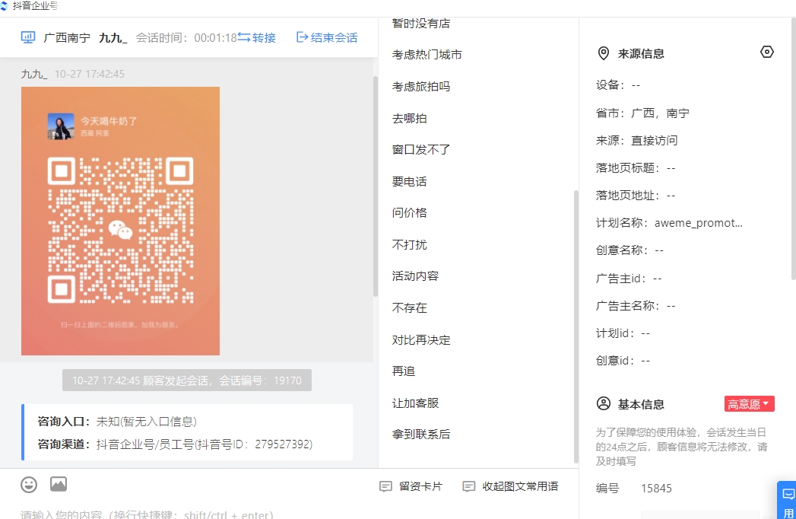Click the monitor device icon beside 广西南宁
796x519 pixels.
pos(28,37)
